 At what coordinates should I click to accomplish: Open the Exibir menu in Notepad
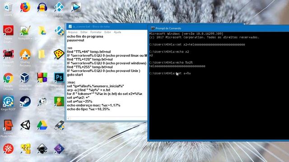[107, 32]
